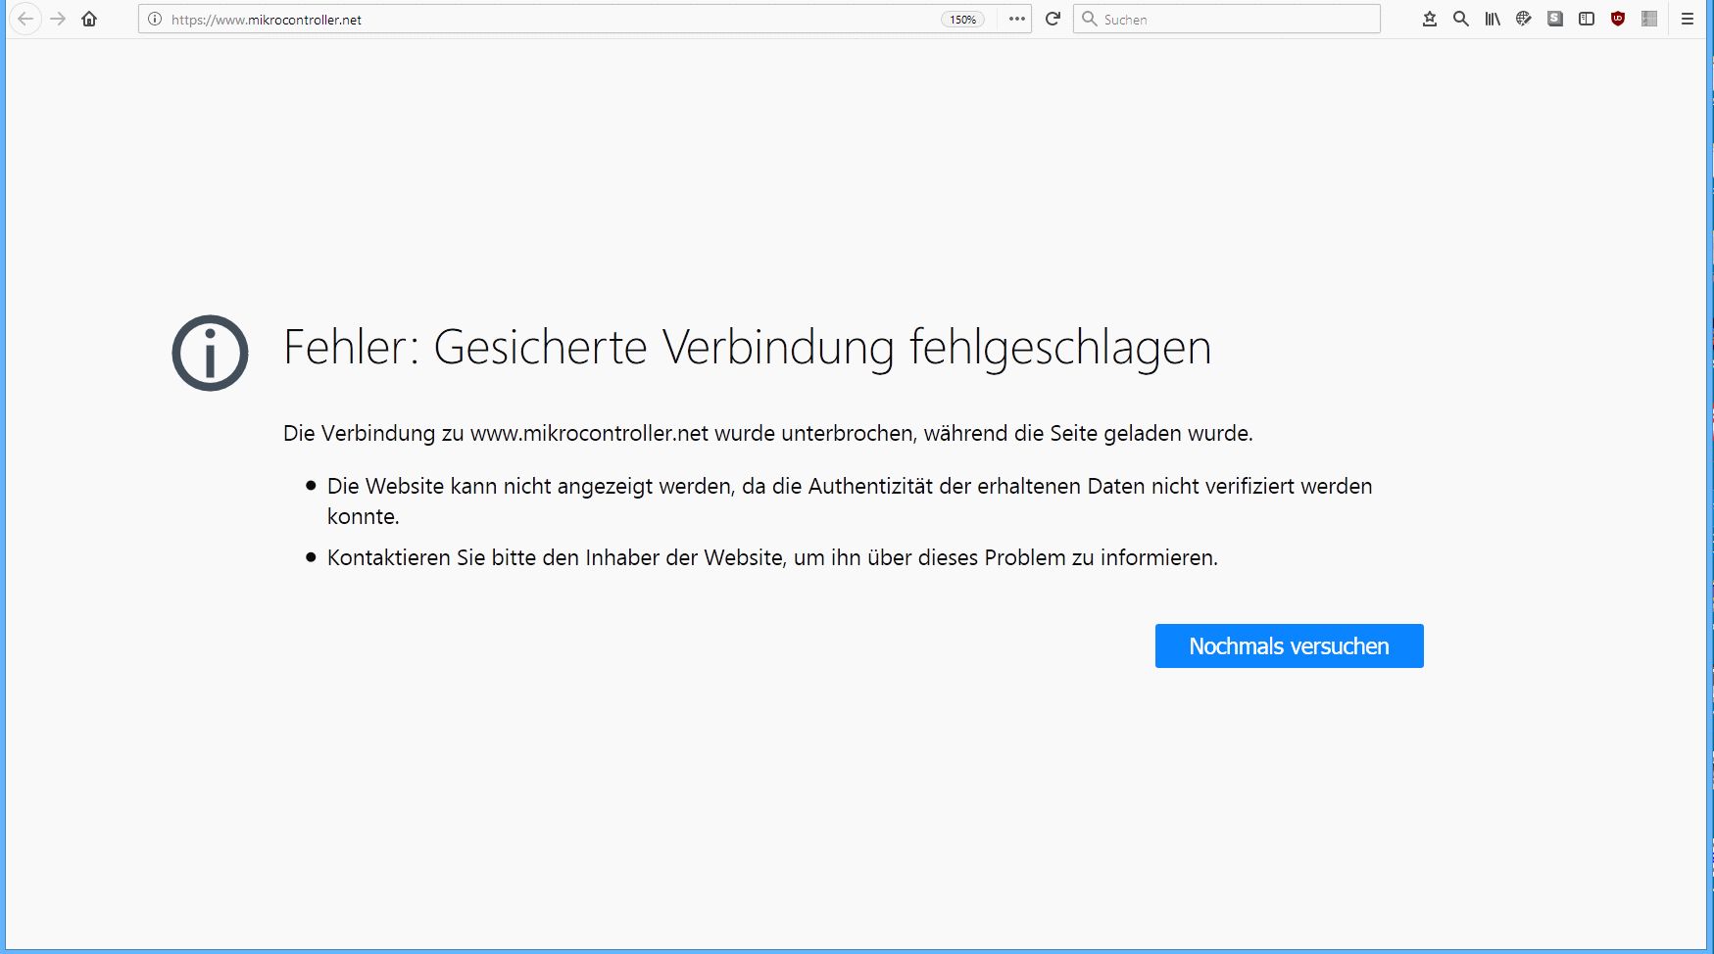Click bullet text 'Kontaktieren Sie bitte den Inhaber der Website'
Screen dimensions: 1714x954
(555, 558)
